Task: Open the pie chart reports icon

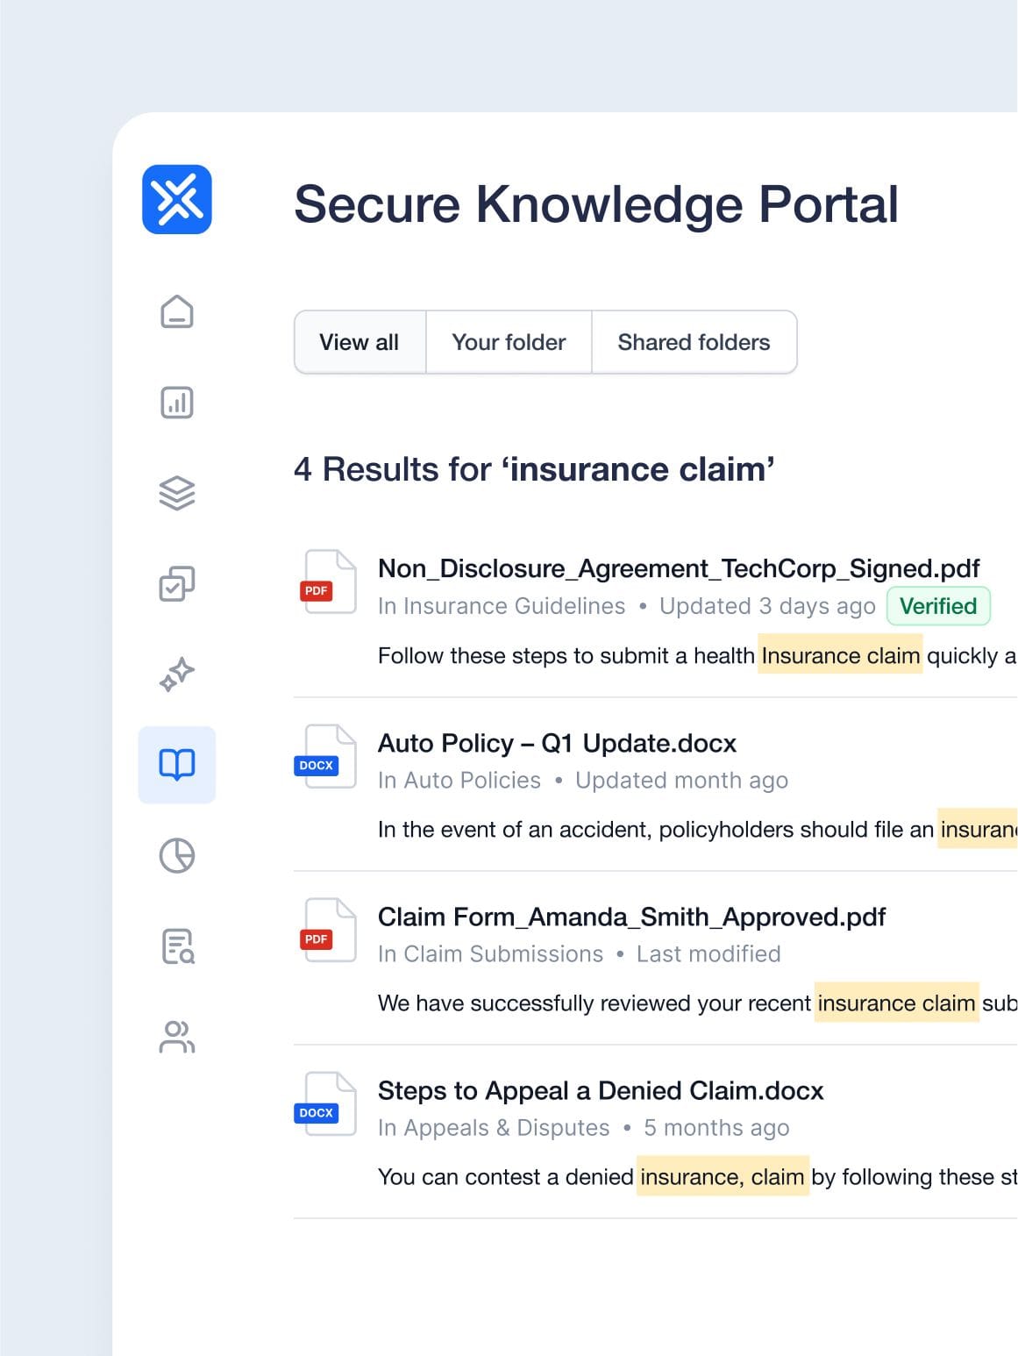Action: 177,855
